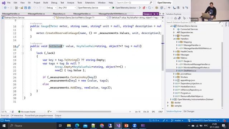This screenshot has height=129, width=229.
Task: Click the switch views icon in Solution Explorer
Action: click(x=179, y=18)
